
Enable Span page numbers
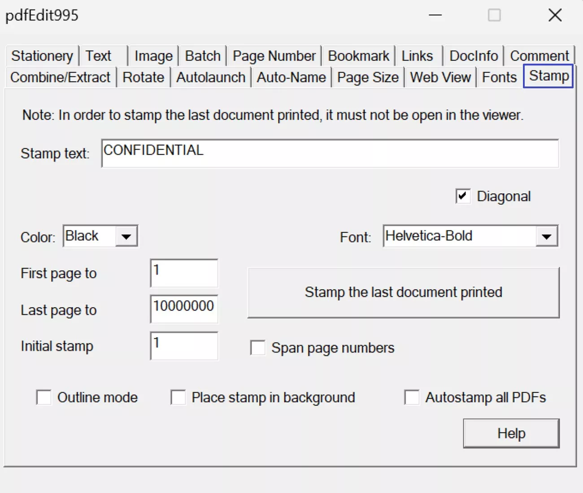point(258,347)
